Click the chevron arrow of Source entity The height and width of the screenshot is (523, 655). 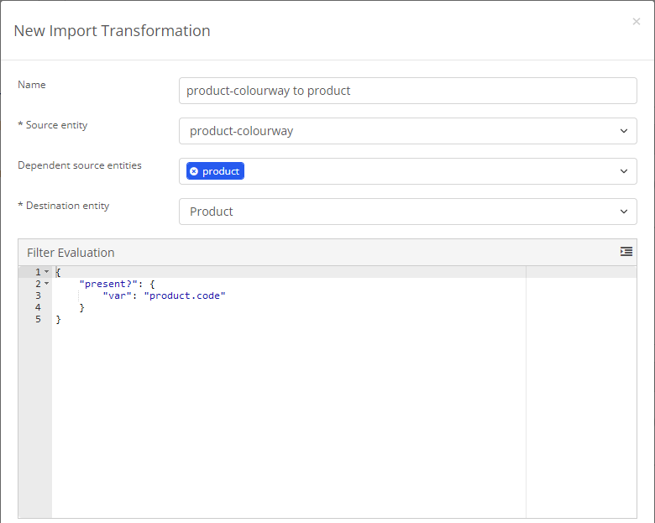pyautogui.click(x=624, y=131)
